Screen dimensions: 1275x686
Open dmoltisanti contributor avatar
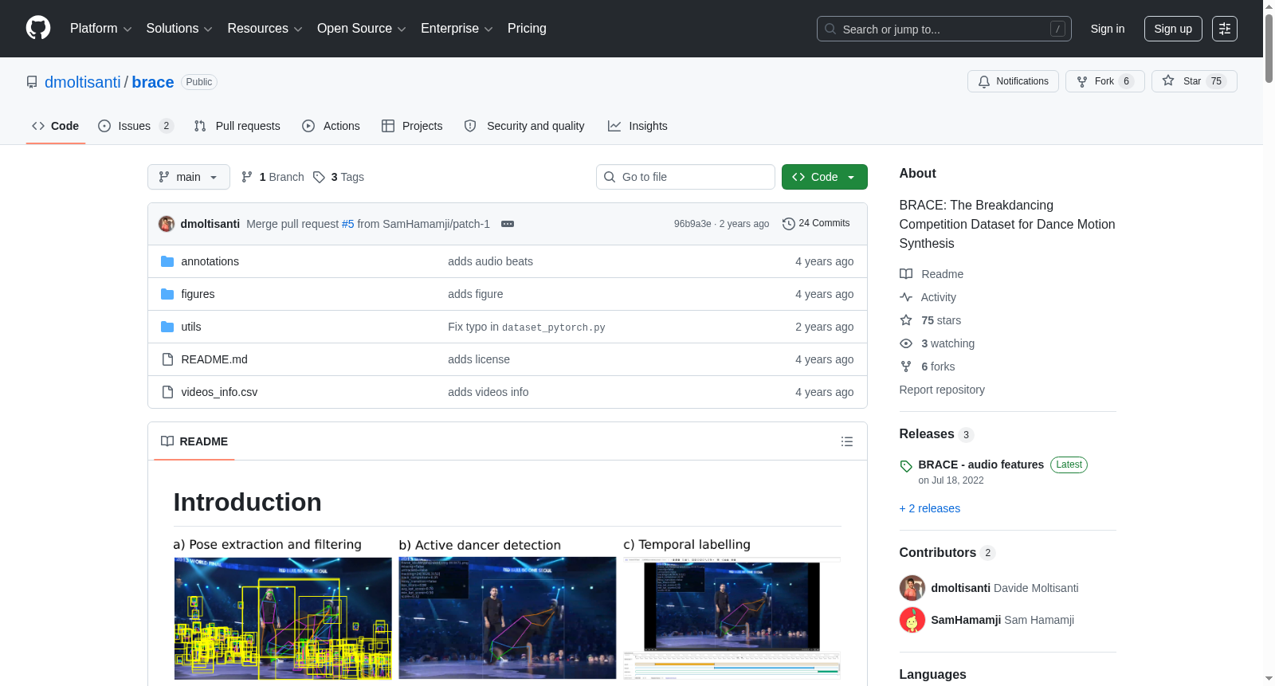tap(912, 588)
